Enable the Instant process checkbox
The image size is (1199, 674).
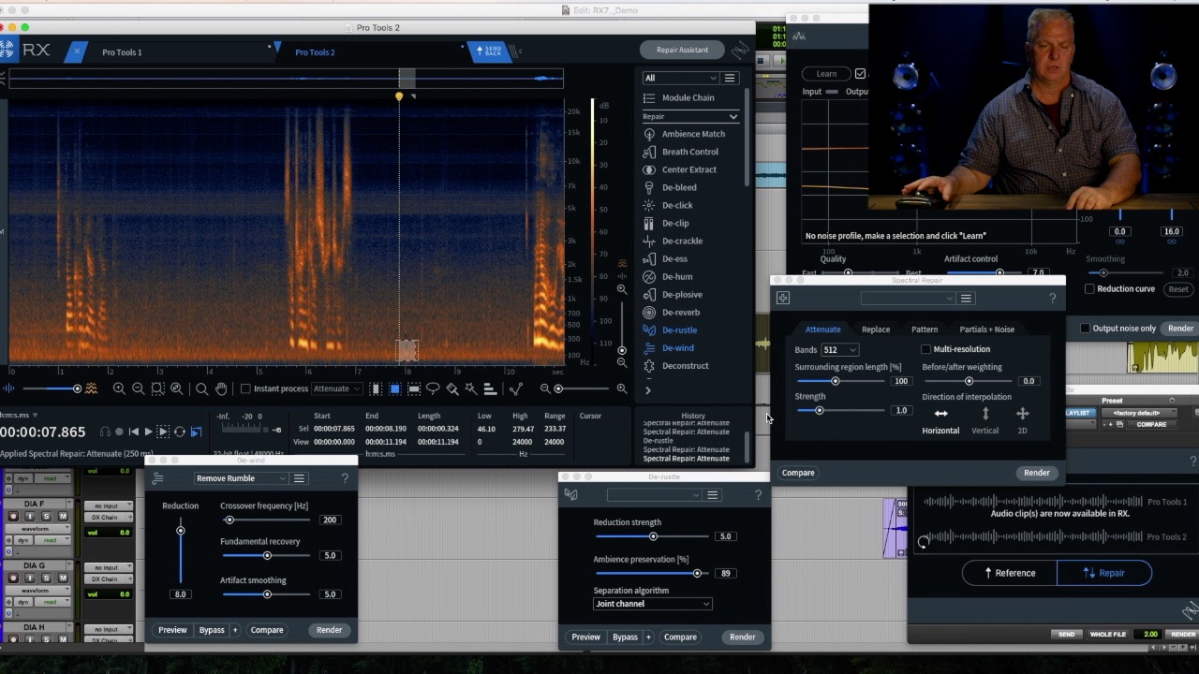point(245,388)
